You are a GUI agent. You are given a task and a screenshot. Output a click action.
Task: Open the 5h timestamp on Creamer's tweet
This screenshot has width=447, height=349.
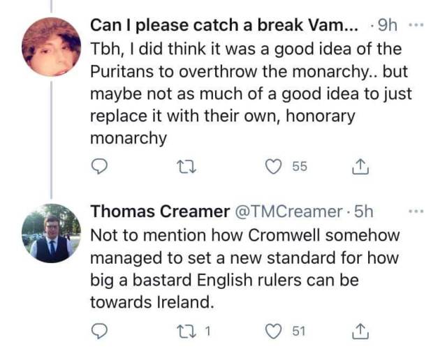pos(362,210)
